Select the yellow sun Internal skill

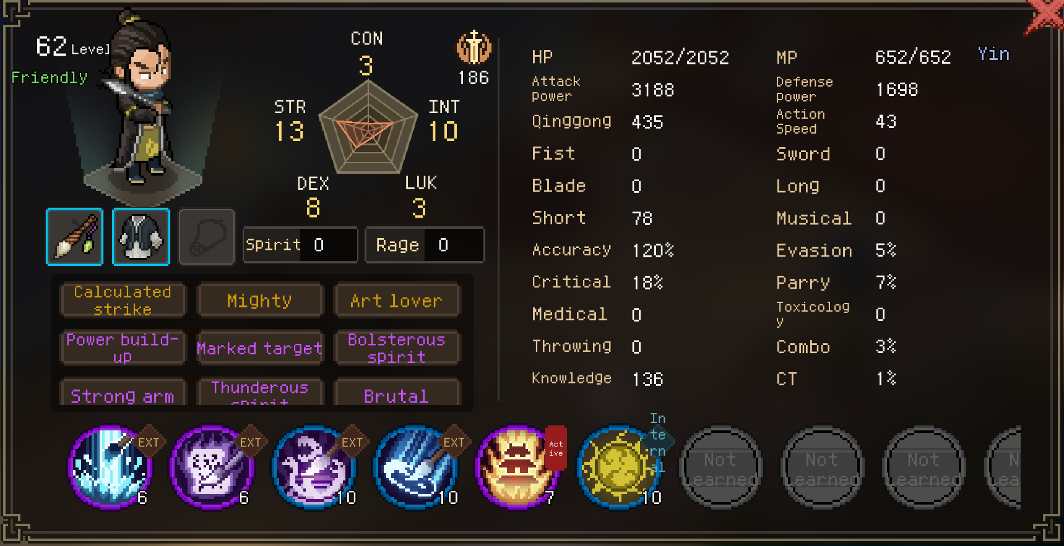pos(618,467)
